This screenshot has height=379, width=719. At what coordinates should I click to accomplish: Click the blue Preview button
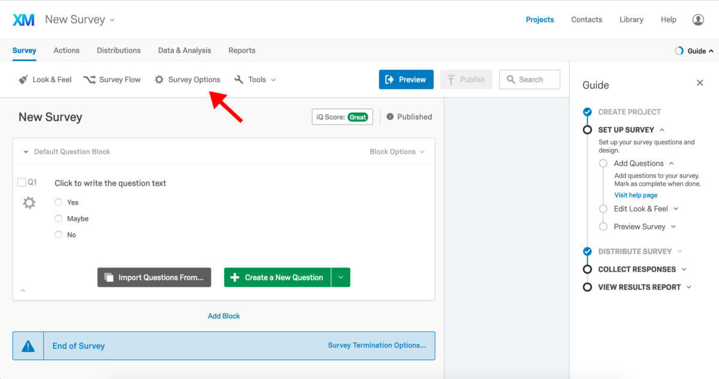click(x=406, y=80)
